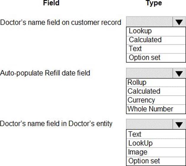The width and height of the screenshot is (186, 166).
Task: Pick Option set in the first type list
Action: (144, 58)
